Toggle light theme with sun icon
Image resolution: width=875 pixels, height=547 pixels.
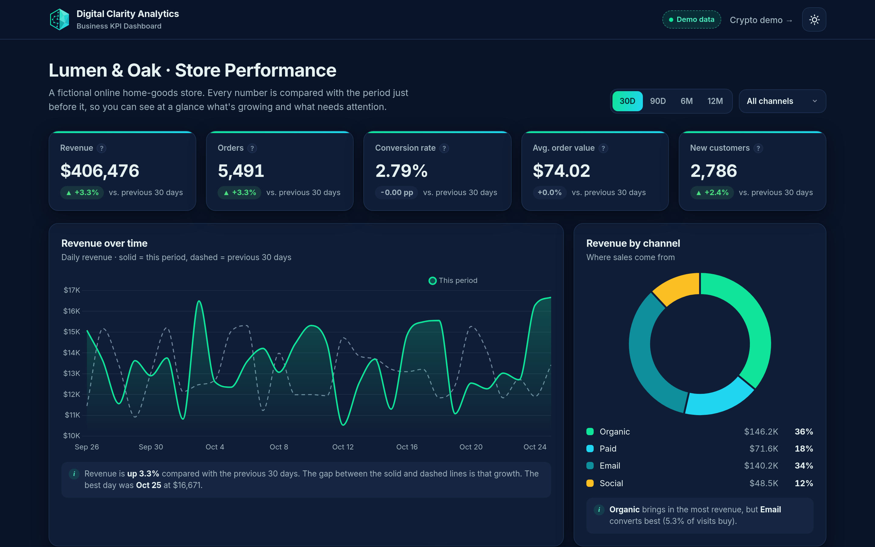tap(814, 19)
